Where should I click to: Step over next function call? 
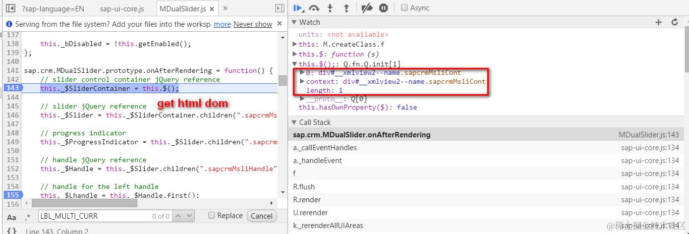click(314, 7)
